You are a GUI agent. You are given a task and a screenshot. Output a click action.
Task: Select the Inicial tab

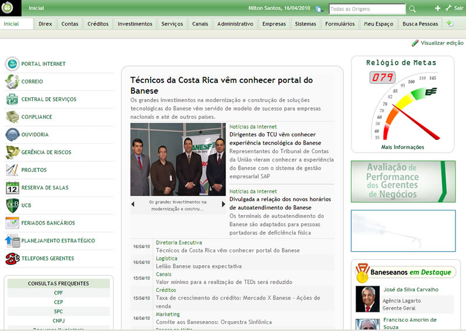pyautogui.click(x=17, y=24)
